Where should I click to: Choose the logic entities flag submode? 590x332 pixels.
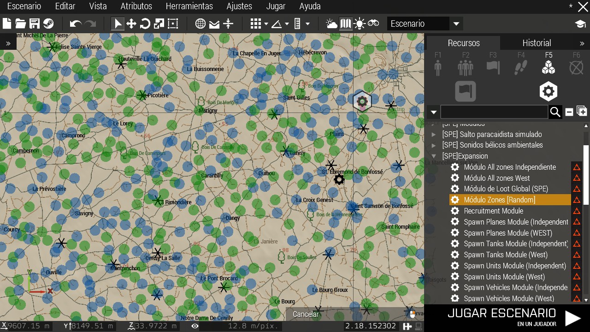coord(466,91)
